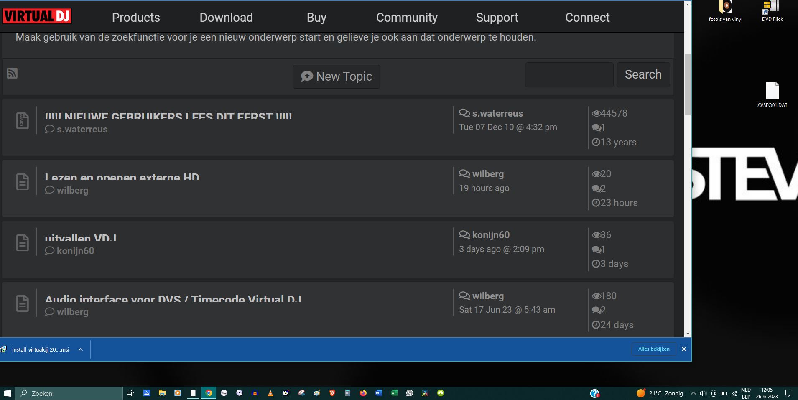Screen dimensions: 798x400
Task: Click the forum Search button
Action: [x=643, y=74]
